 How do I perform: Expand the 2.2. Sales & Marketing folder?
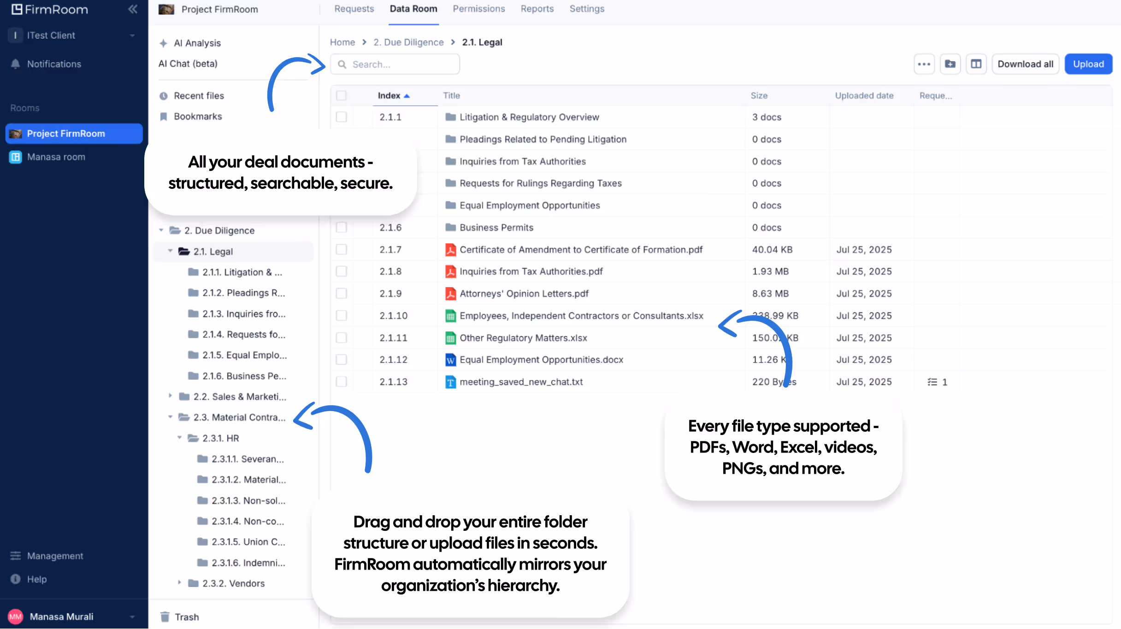click(170, 396)
